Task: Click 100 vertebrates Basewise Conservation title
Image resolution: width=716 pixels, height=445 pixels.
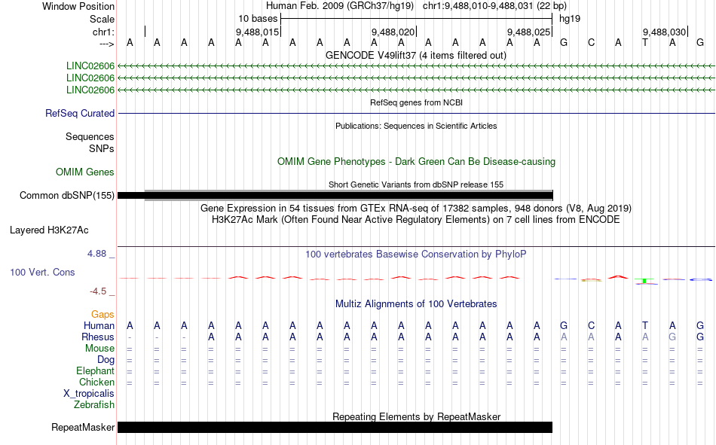Action: coord(415,255)
